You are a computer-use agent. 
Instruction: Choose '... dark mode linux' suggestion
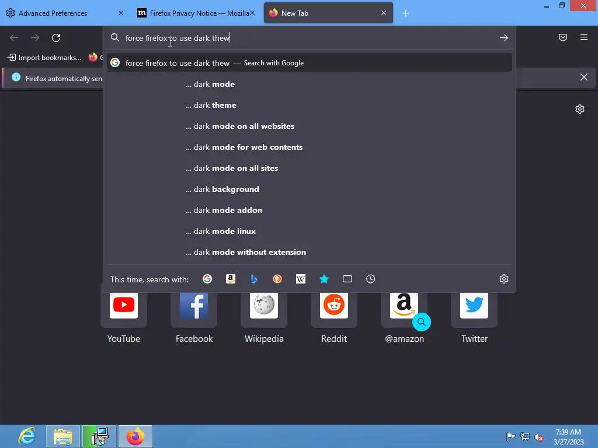[x=310, y=231]
